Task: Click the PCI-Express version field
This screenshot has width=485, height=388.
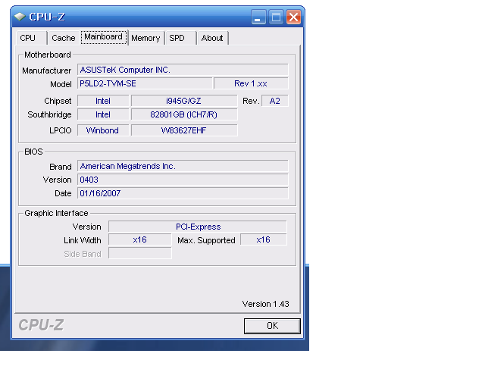Action: [198, 227]
